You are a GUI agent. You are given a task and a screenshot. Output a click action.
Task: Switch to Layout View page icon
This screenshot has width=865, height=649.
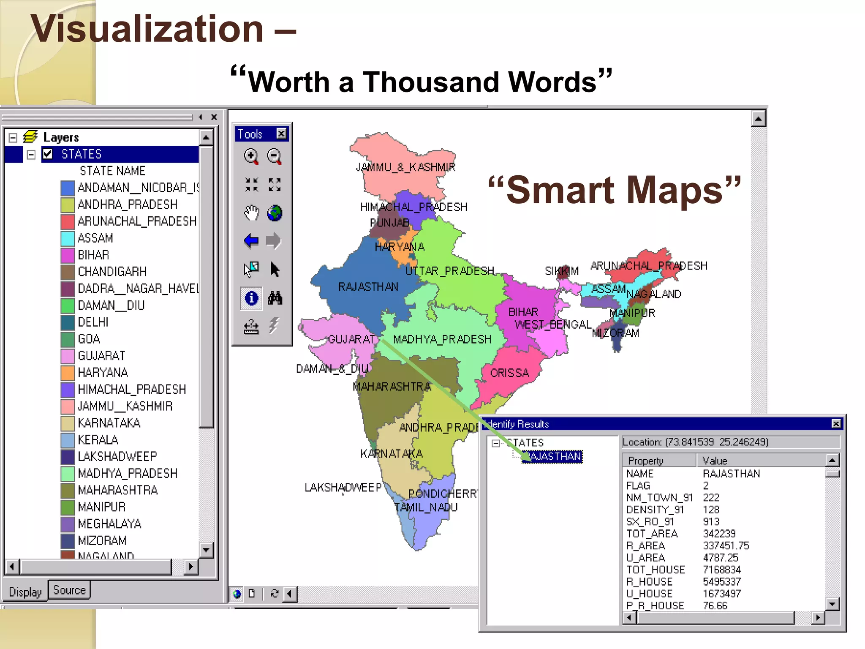click(252, 593)
